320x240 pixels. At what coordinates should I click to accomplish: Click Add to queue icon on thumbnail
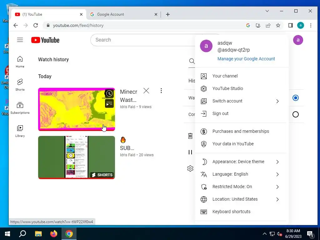[109, 103]
